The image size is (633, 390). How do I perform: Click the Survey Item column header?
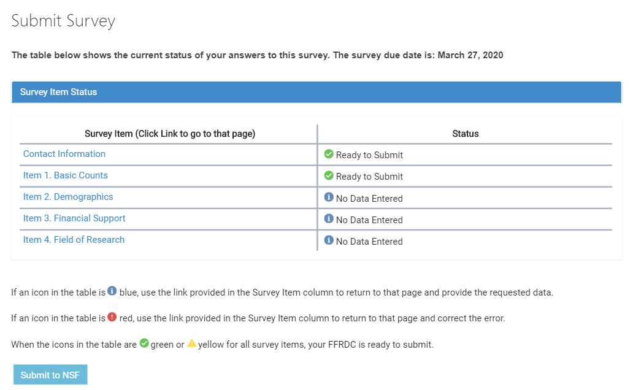click(x=170, y=134)
